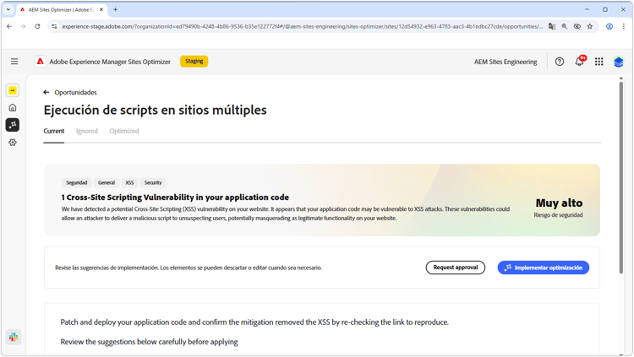Open Opportunities sidebar icon
The height and width of the screenshot is (357, 634).
coord(13,125)
